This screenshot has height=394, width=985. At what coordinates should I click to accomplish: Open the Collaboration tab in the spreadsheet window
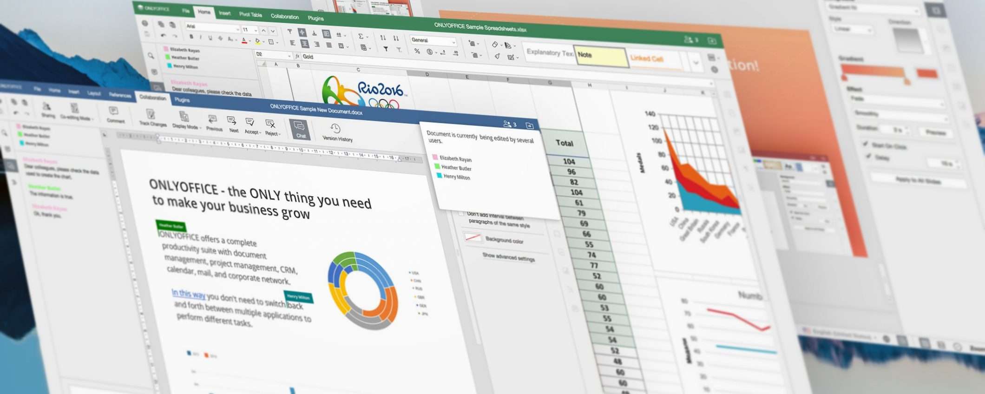tap(285, 16)
